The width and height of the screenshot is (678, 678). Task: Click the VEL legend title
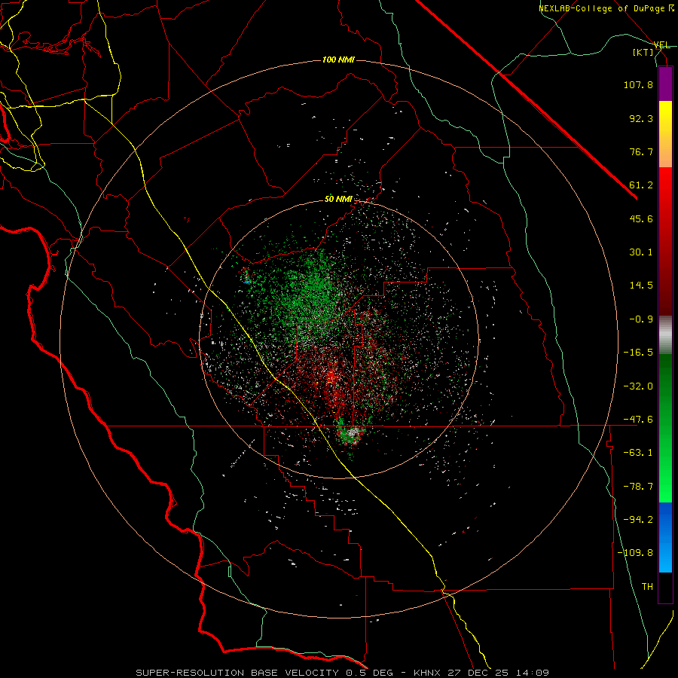click(x=661, y=45)
